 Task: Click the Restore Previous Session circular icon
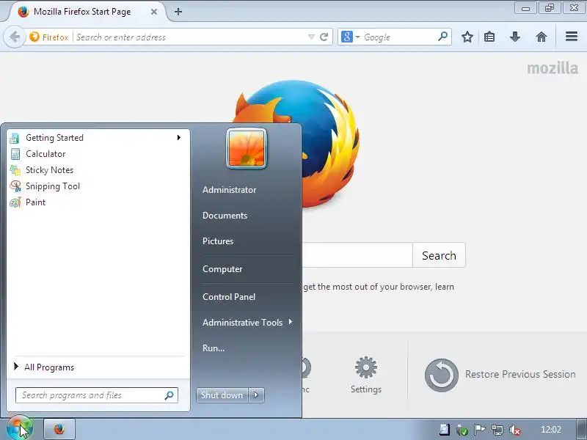442,375
